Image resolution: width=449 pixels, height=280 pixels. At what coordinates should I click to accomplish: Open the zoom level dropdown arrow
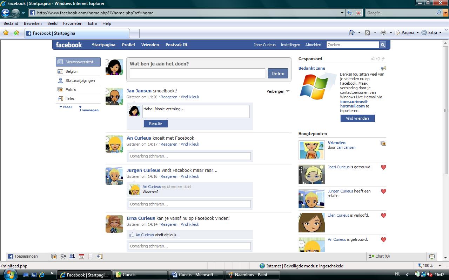click(440, 266)
